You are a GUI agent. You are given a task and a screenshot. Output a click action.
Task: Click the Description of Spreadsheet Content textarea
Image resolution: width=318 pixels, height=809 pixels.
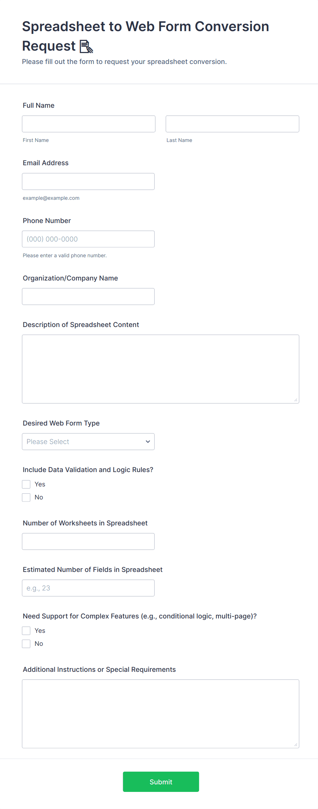pyautogui.click(x=160, y=369)
